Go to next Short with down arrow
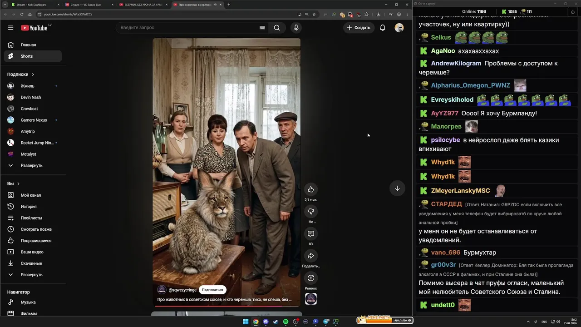 tap(397, 188)
